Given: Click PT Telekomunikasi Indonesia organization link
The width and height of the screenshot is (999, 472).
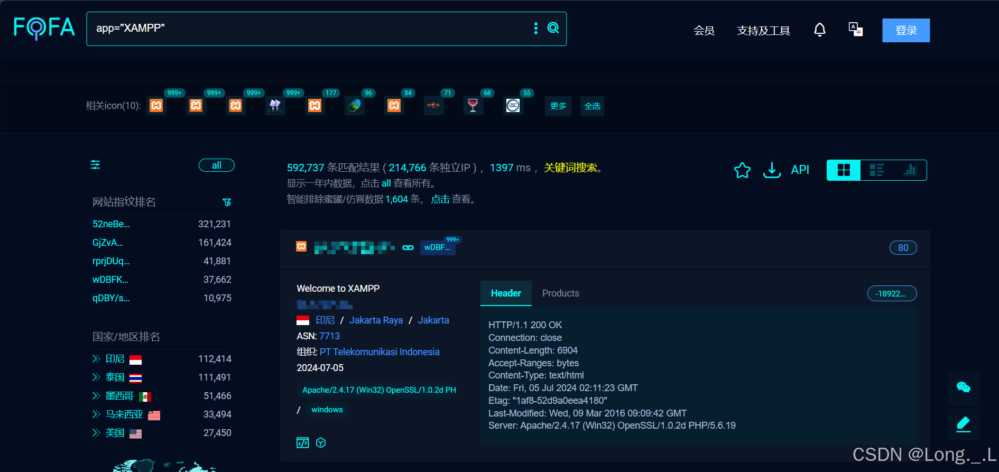Looking at the screenshot, I should pyautogui.click(x=380, y=352).
